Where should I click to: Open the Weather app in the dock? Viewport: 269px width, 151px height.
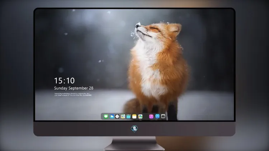pyautogui.click(x=112, y=116)
